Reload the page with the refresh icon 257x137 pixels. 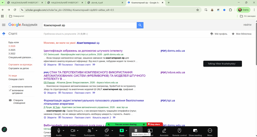[15, 10]
